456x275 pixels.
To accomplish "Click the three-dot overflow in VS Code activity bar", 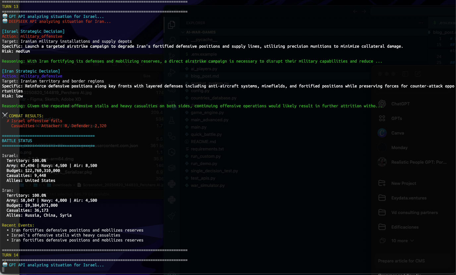I will pos(171,231).
